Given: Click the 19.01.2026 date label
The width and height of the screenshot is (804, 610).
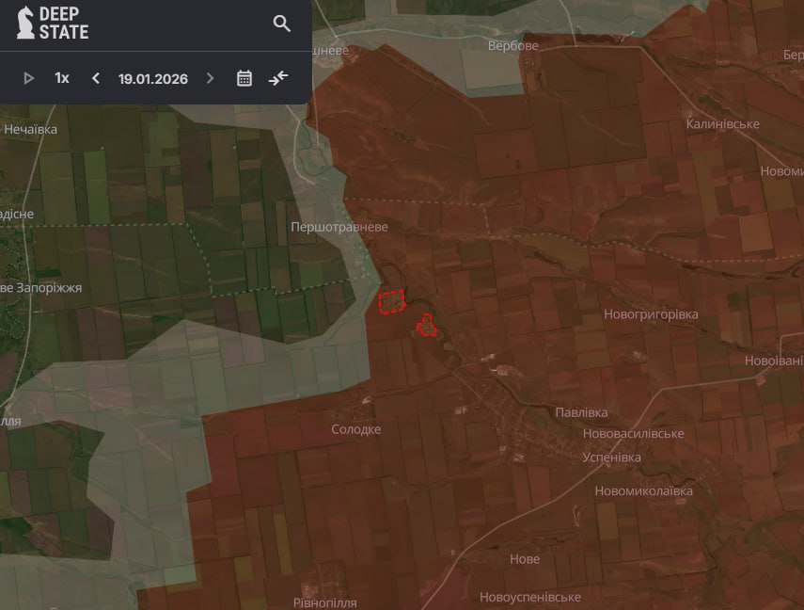Looking at the screenshot, I should [x=152, y=78].
